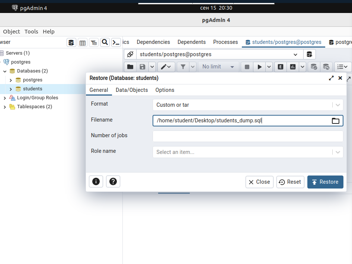Expand Login/Group Roles node

[5, 98]
